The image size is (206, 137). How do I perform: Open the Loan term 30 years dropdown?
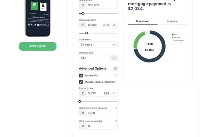(x=98, y=45)
